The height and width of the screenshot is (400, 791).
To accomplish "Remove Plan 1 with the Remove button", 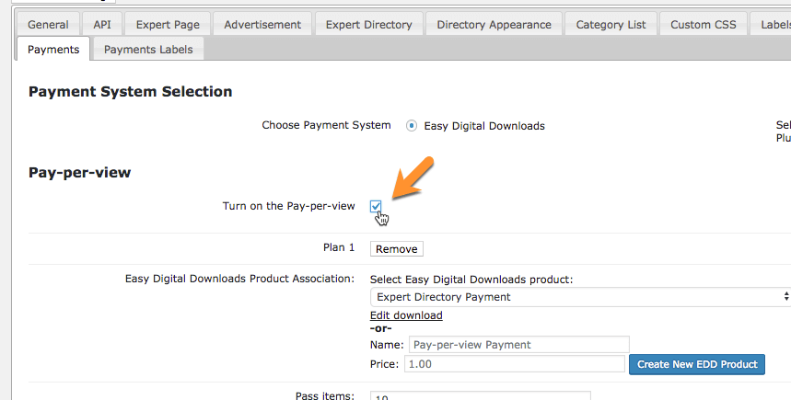I will 397,249.
